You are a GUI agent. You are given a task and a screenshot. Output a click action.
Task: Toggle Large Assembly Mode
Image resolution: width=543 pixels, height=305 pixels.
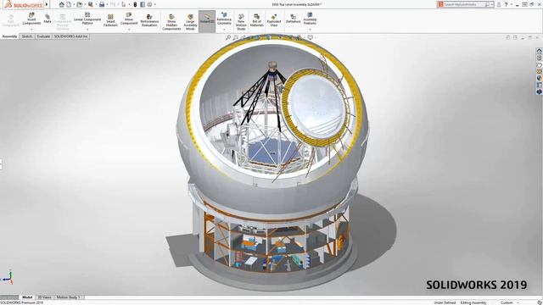pos(190,22)
